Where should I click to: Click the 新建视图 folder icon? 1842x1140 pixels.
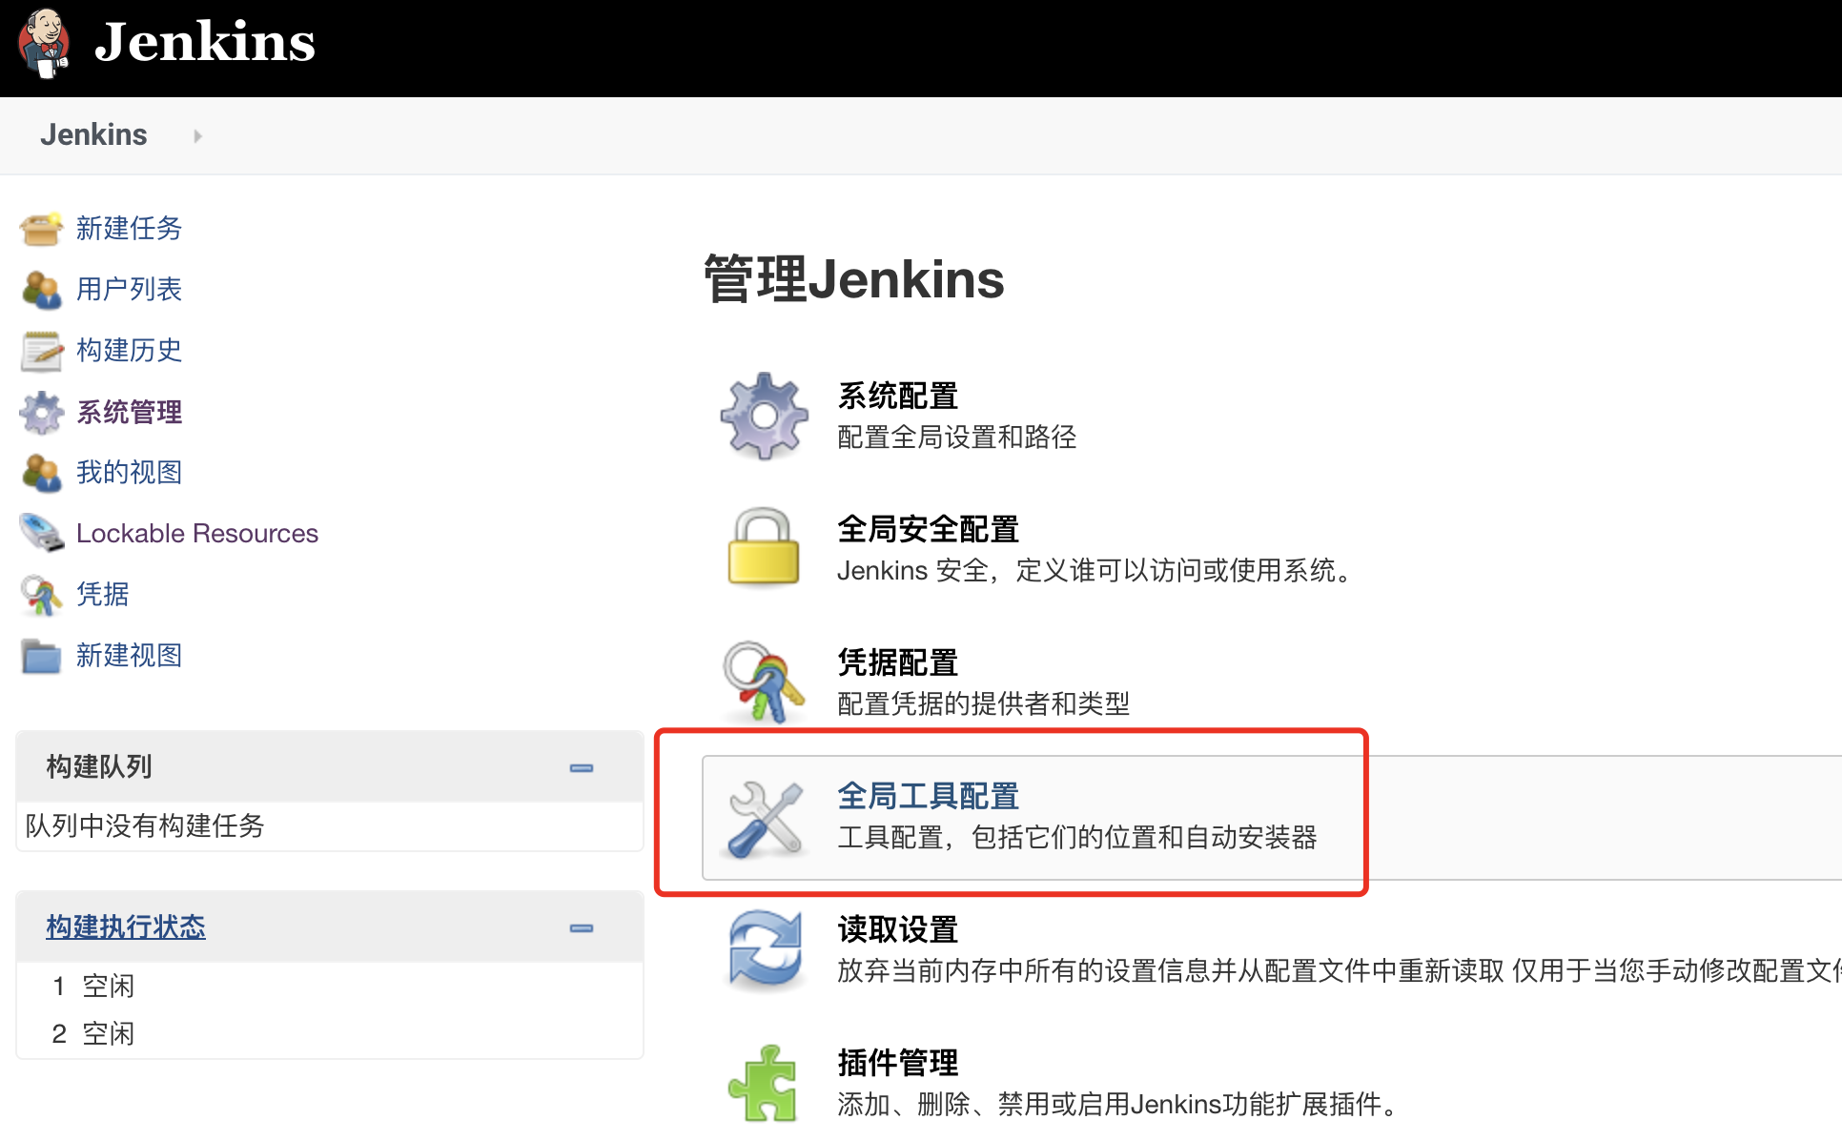(x=41, y=656)
